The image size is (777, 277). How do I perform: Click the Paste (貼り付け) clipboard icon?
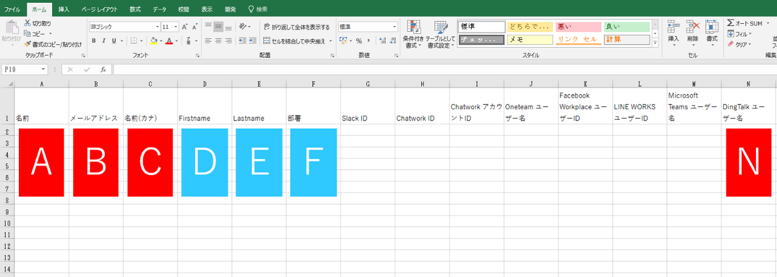pos(11,27)
